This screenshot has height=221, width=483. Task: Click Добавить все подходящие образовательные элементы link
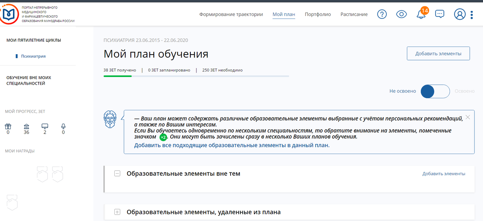(x=232, y=145)
